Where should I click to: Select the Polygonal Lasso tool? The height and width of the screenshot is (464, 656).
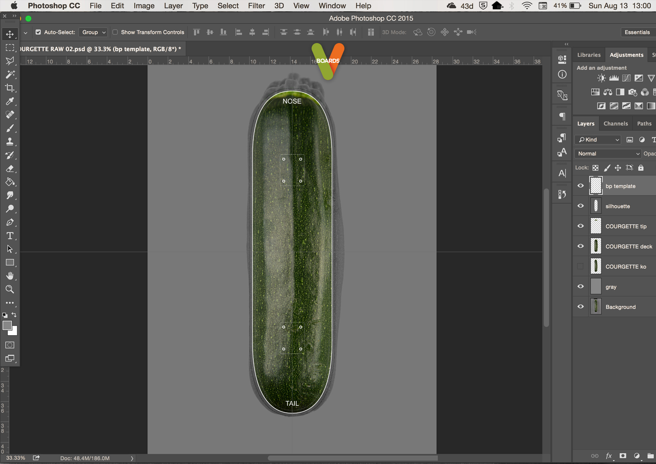tap(10, 61)
